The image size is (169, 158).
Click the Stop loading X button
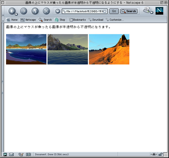[x=46, y=11]
